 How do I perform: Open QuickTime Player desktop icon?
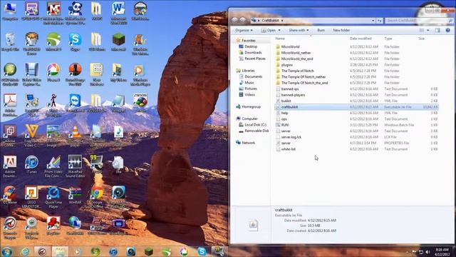point(53,197)
